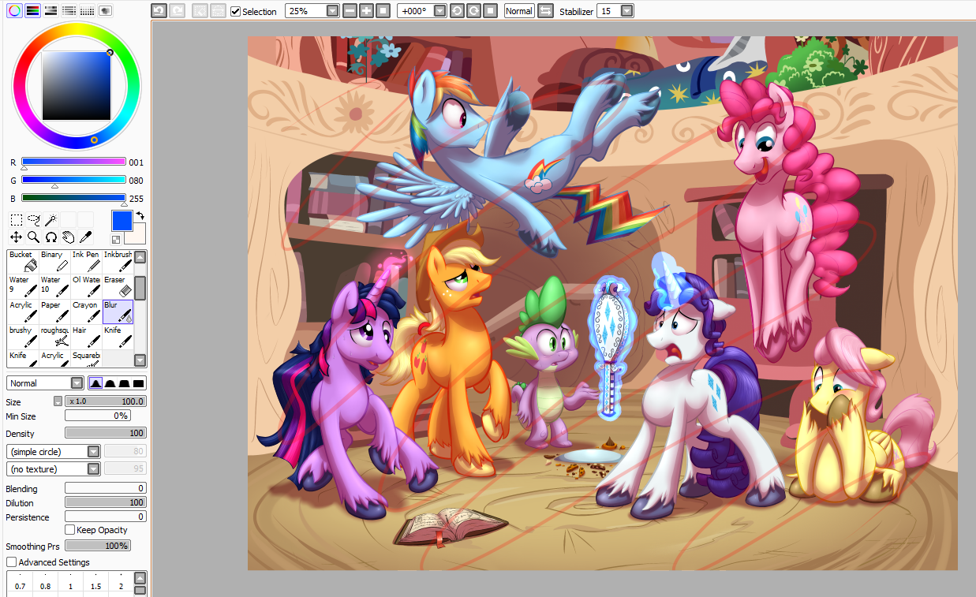Activate the Lasso selection tool
Viewport: 976px width, 597px height.
(x=33, y=219)
